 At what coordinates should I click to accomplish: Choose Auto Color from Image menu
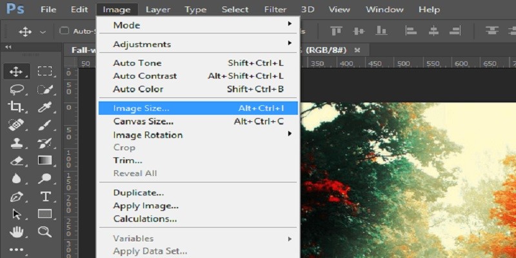pyautogui.click(x=198, y=89)
